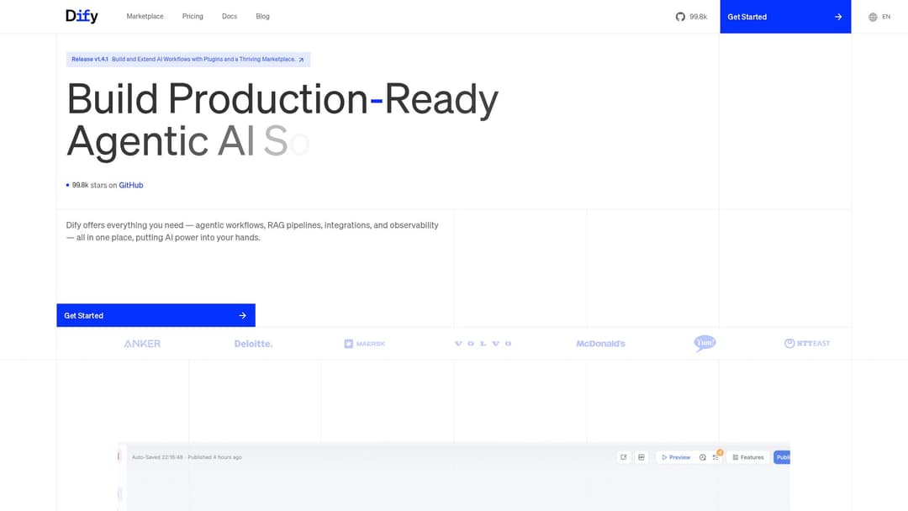Open the GitHub icon in header
The width and height of the screenshot is (908, 511).
point(680,17)
